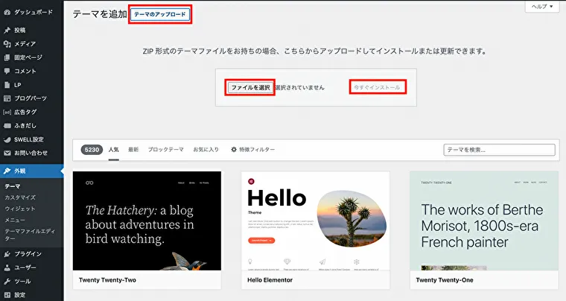Click the Hello Elementor theme name
Screen dimensions: 566x301
[270, 280]
